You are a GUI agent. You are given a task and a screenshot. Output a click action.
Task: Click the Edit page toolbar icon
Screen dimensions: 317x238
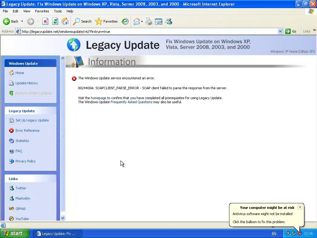(159, 21)
